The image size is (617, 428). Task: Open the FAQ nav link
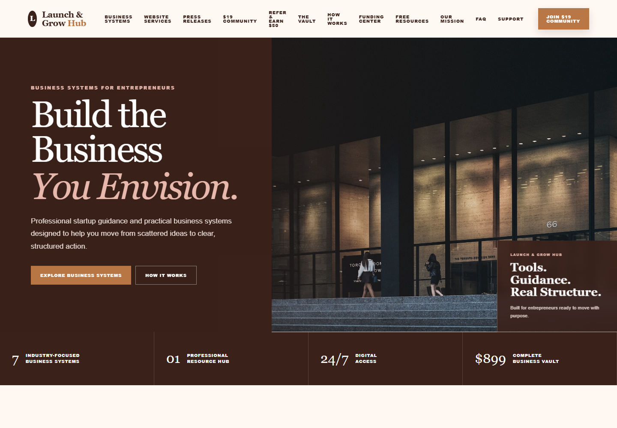pyautogui.click(x=481, y=19)
